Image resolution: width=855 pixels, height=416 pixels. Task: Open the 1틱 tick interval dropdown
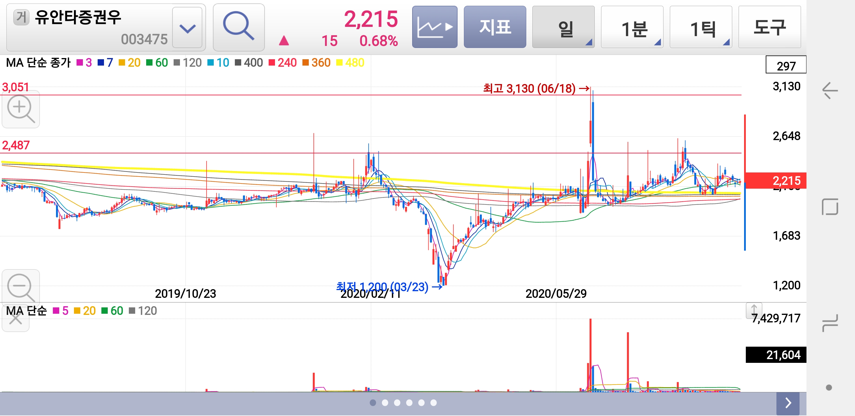tap(701, 27)
